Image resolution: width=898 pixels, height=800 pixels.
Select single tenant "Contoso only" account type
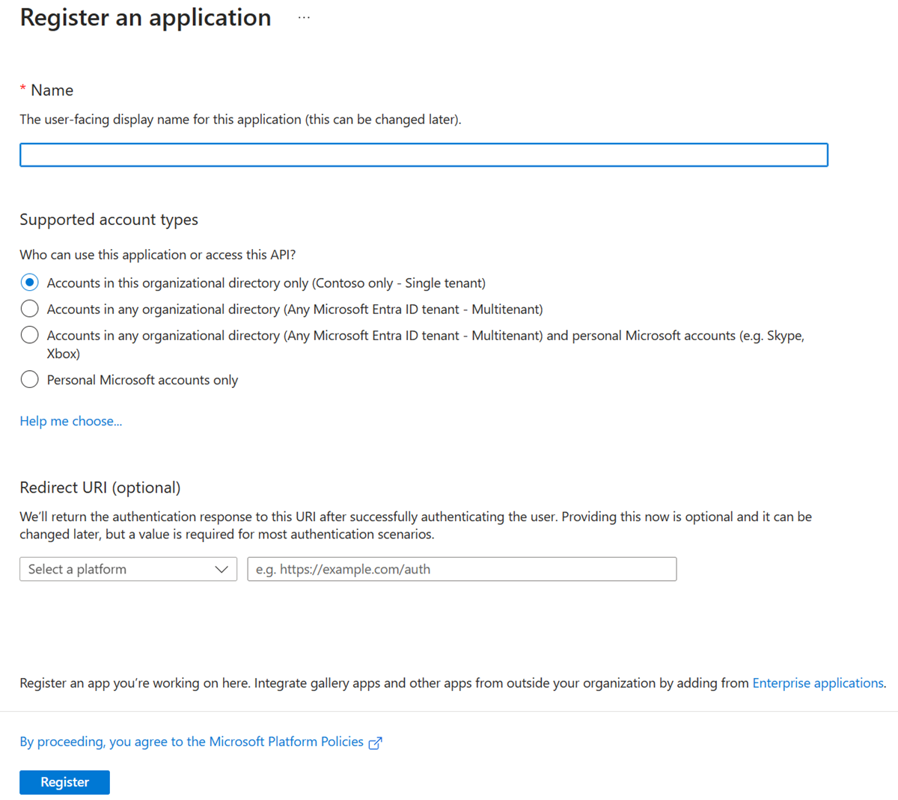pyautogui.click(x=29, y=283)
